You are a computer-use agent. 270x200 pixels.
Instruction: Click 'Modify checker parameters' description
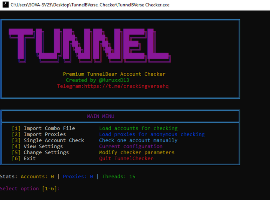136,152
